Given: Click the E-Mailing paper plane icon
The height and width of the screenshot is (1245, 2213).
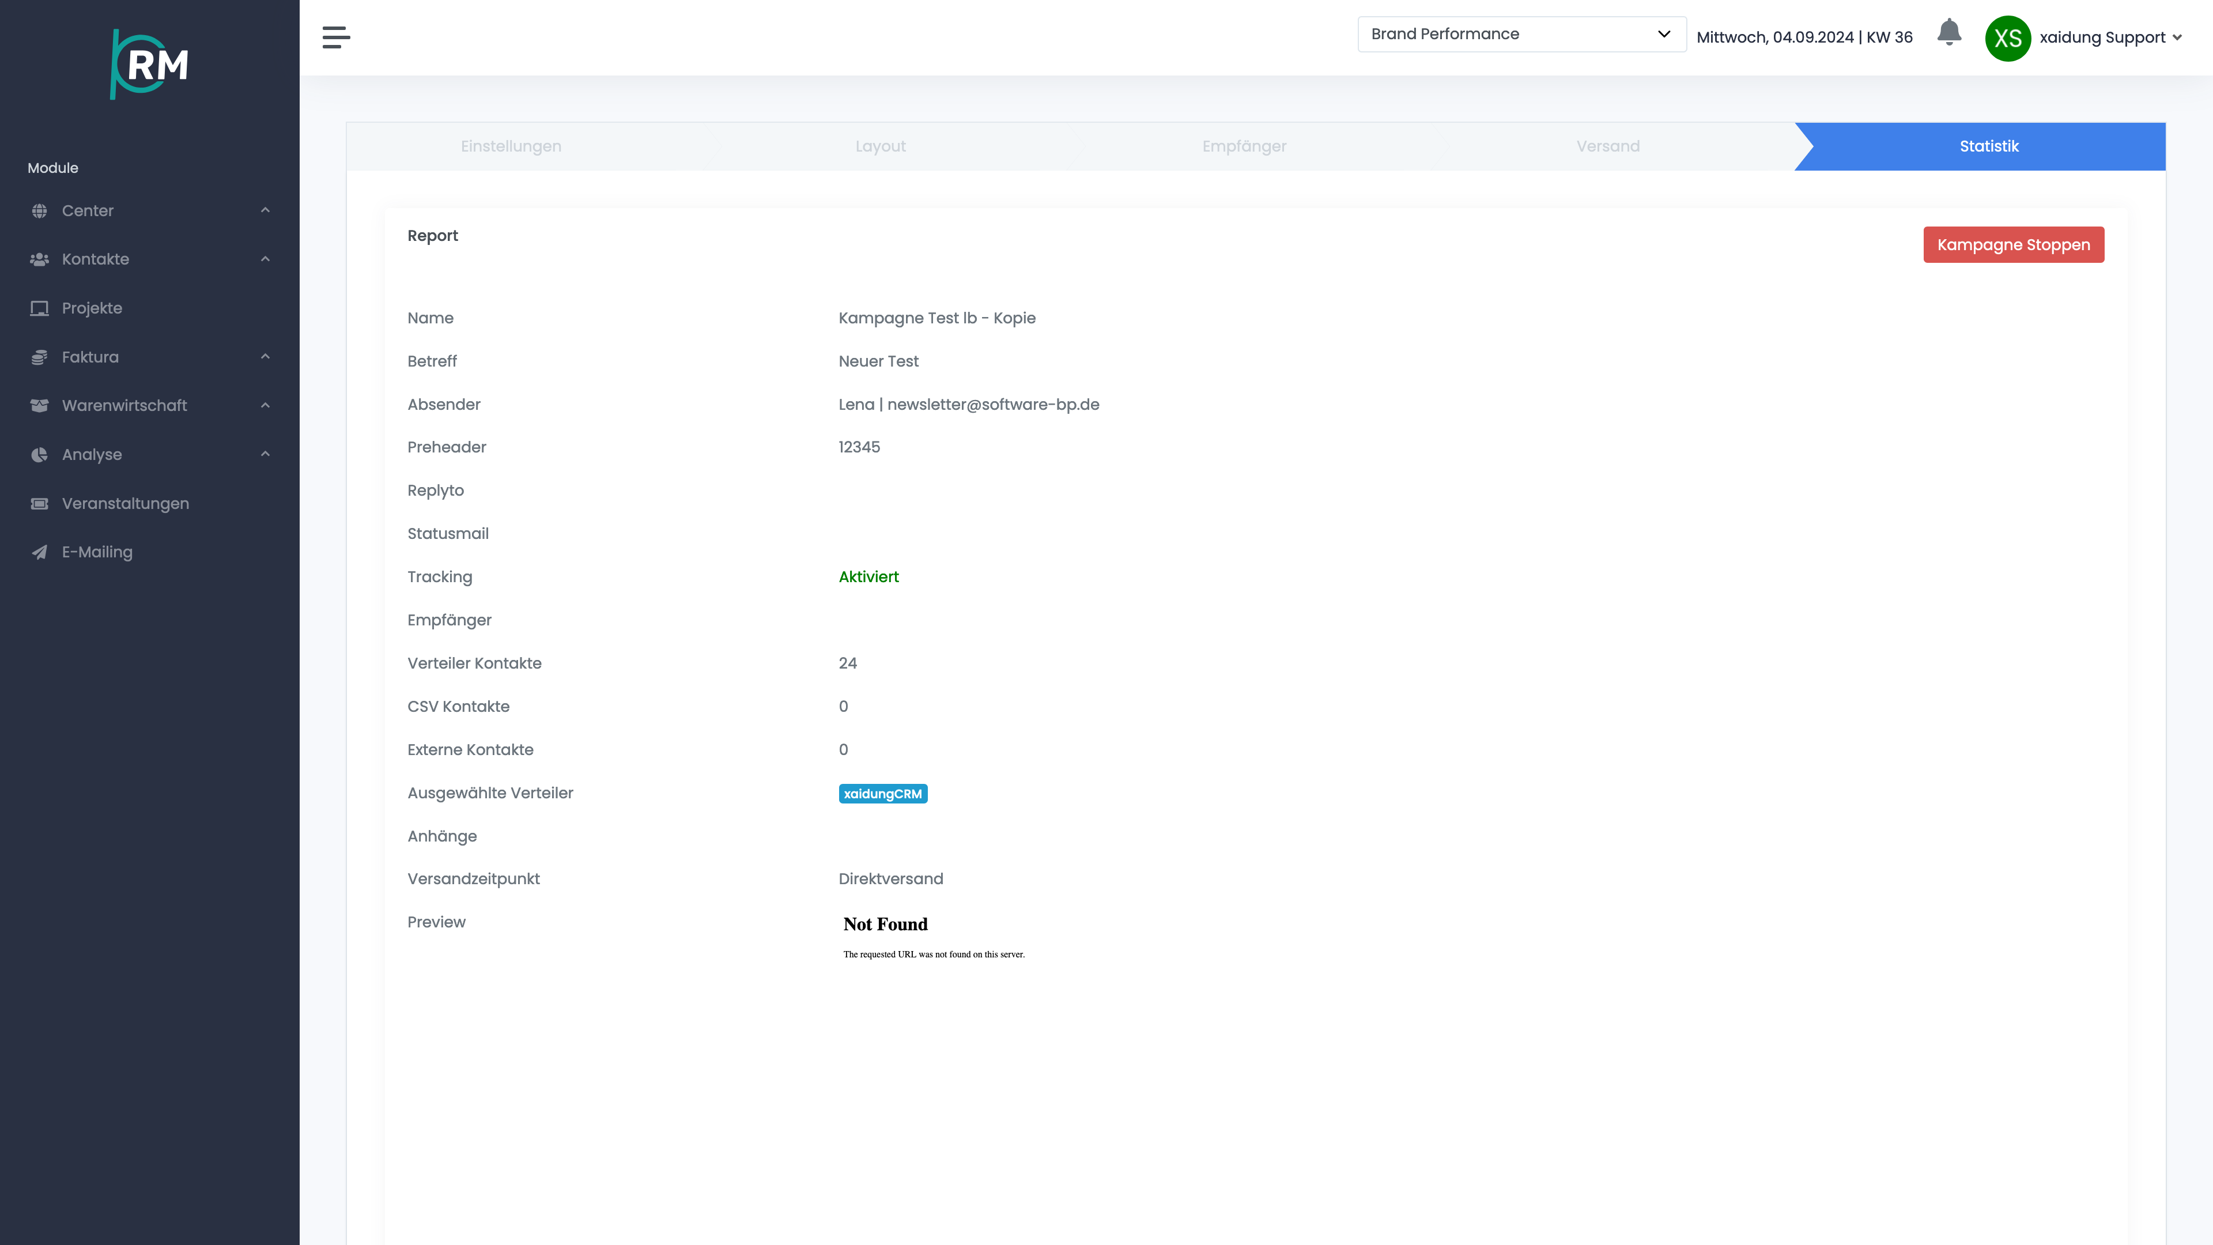Looking at the screenshot, I should tap(40, 553).
